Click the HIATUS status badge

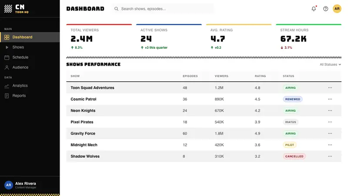pos(291,122)
